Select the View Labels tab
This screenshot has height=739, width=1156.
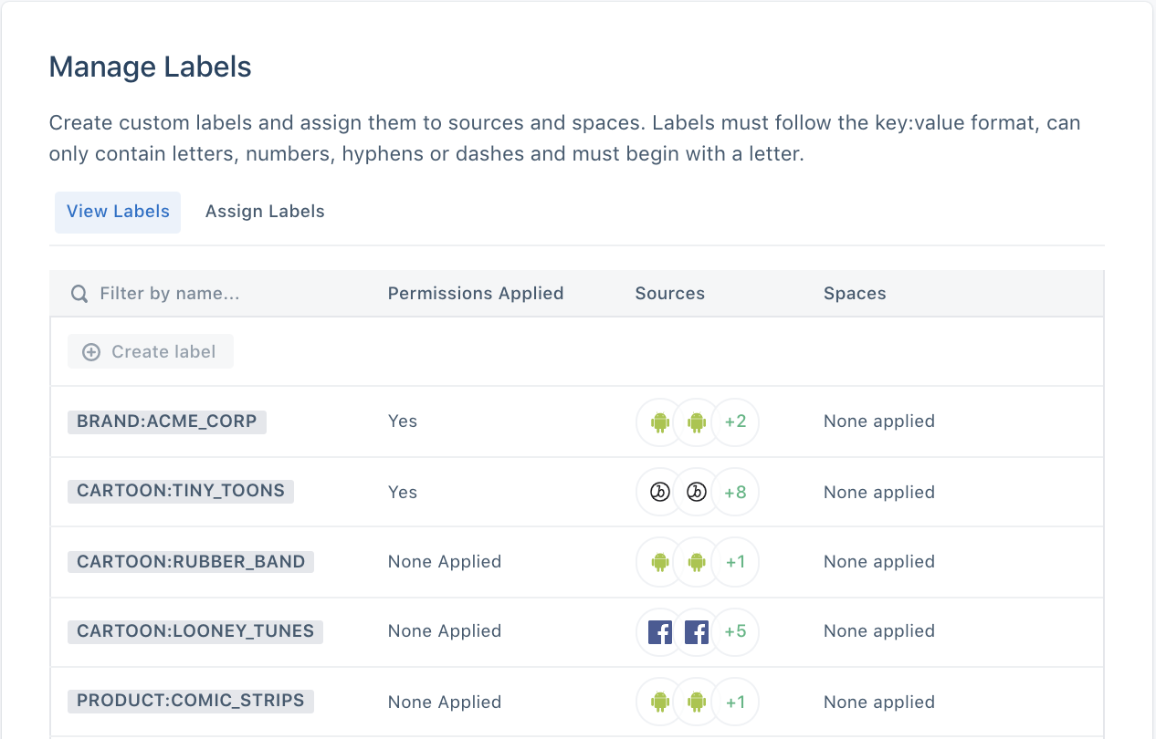tap(118, 212)
